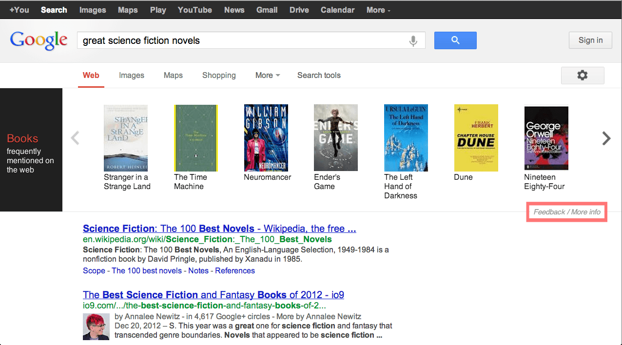Expand the More search filter dropdown
The height and width of the screenshot is (345, 622).
coord(268,75)
